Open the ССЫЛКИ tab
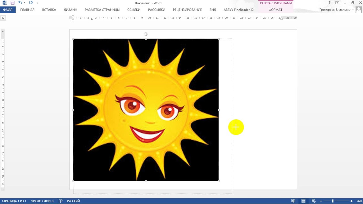363x204 pixels. [x=134, y=10]
